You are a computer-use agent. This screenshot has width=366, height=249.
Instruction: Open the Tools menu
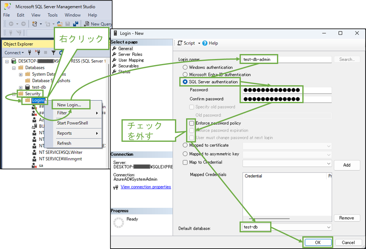pos(53,15)
